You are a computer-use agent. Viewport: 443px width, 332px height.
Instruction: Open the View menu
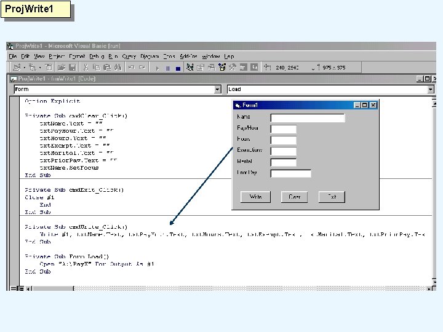[39, 56]
